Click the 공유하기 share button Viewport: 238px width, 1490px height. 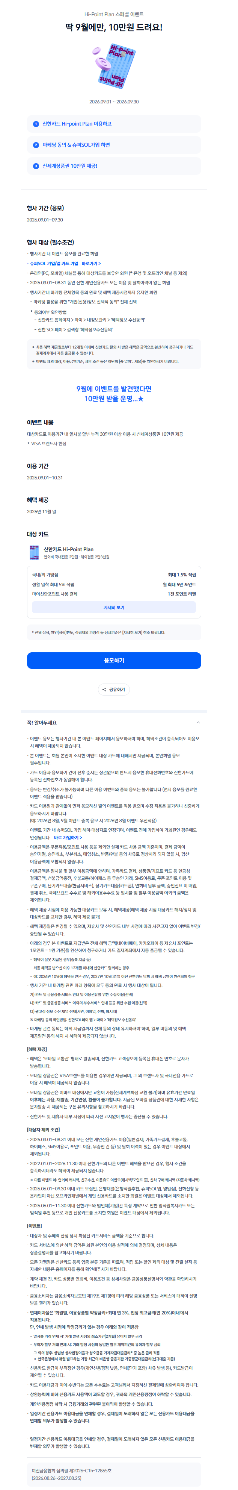click(x=114, y=690)
